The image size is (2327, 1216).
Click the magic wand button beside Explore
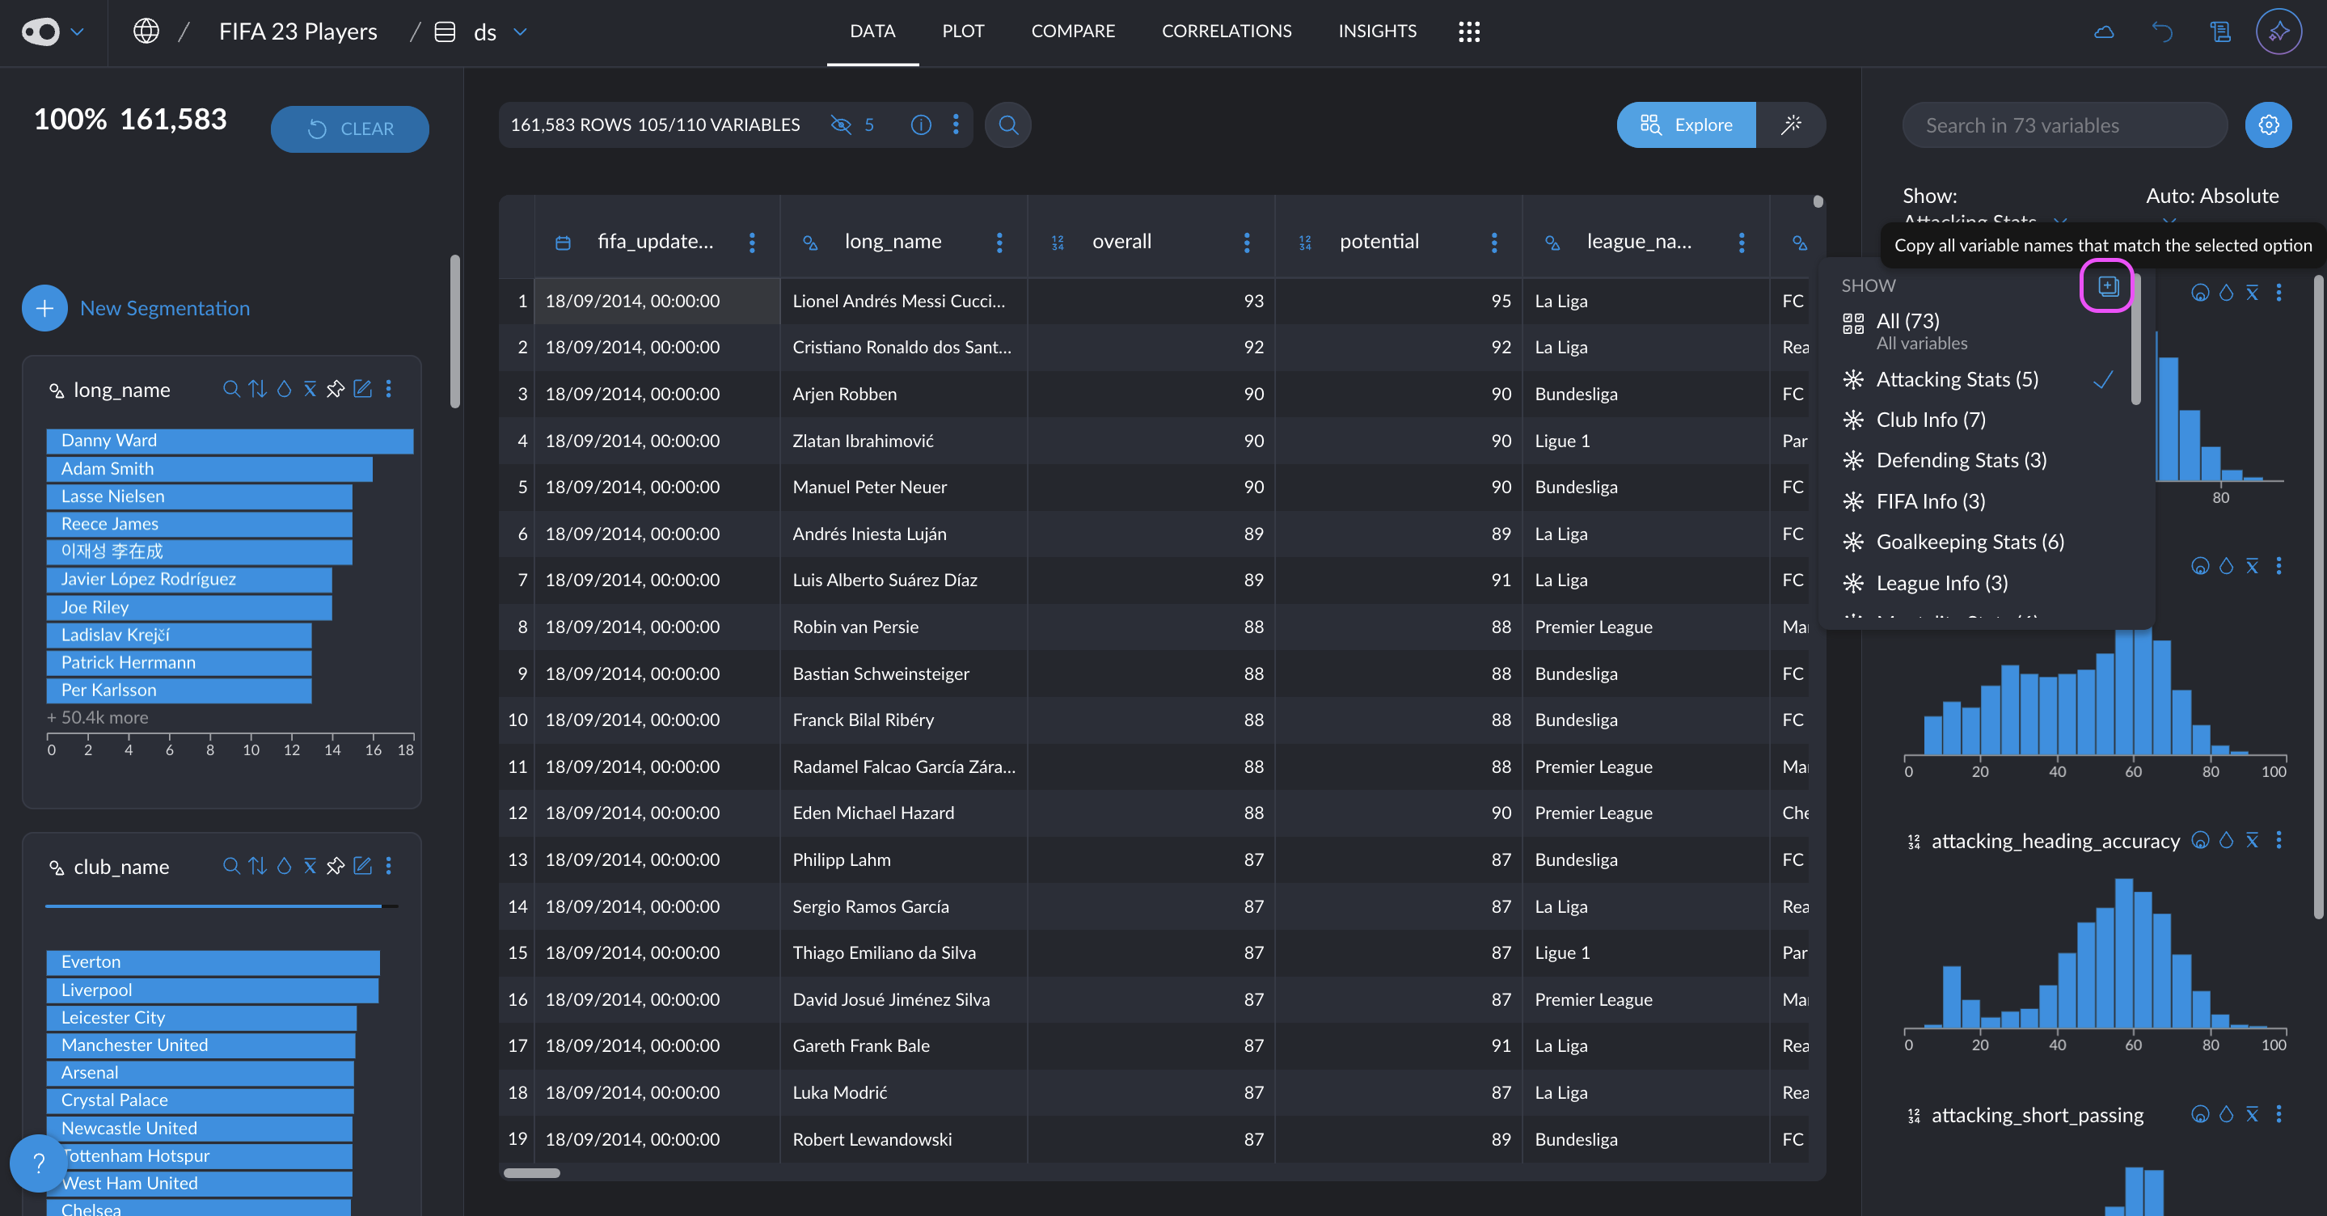pos(1790,125)
